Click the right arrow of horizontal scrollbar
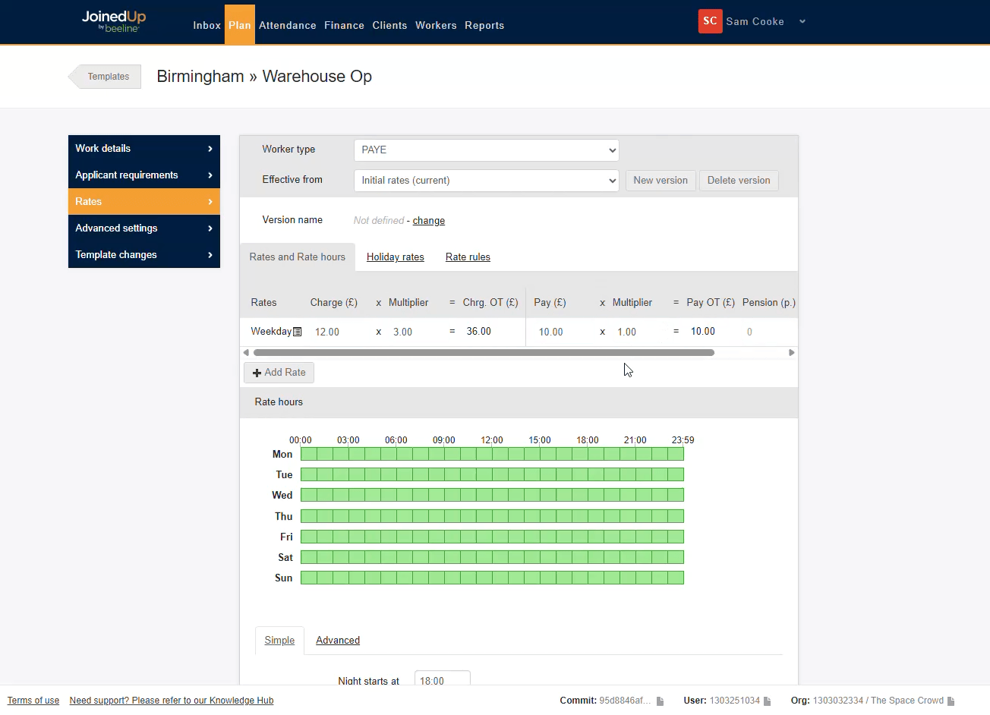Screen dimensions: 990x715 tap(792, 352)
